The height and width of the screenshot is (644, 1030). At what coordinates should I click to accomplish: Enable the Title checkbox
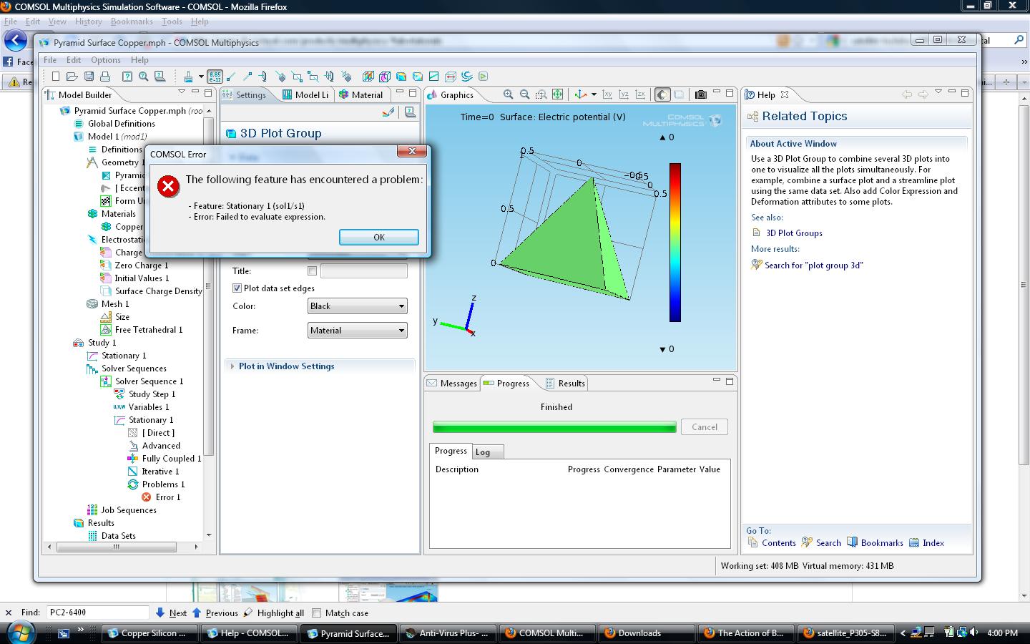tap(312, 271)
